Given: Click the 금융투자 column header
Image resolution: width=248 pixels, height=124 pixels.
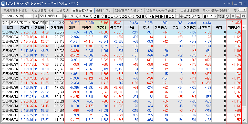Looking at the screenshot, I should point(116,28).
